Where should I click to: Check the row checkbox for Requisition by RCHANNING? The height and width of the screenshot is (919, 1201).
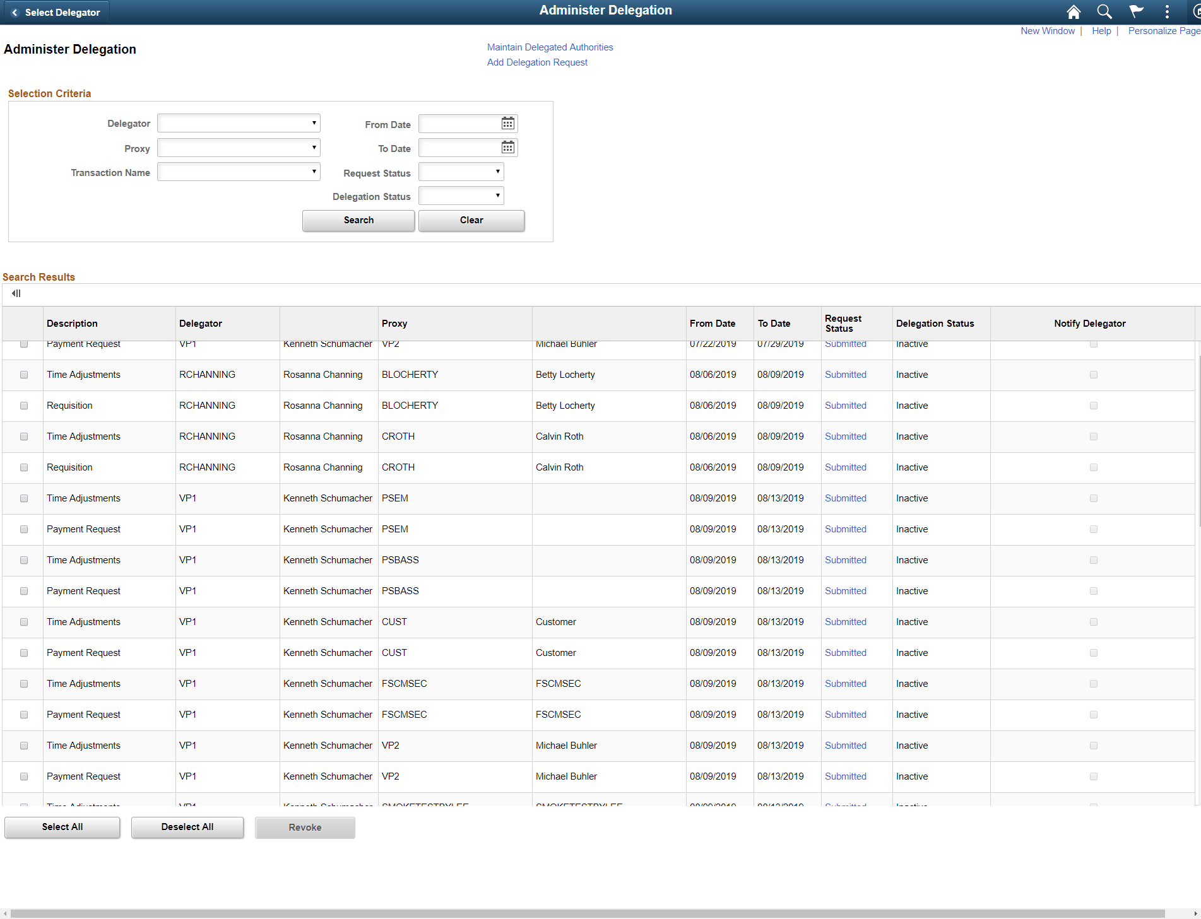[x=23, y=406]
